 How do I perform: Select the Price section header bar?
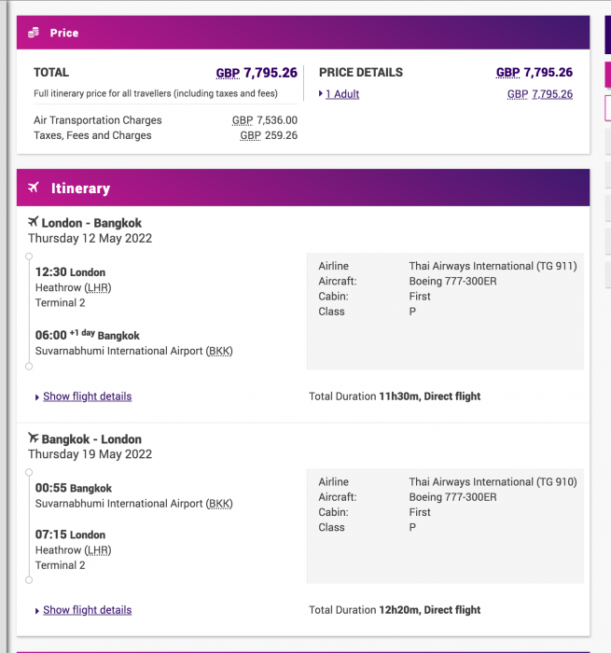pyautogui.click(x=303, y=33)
